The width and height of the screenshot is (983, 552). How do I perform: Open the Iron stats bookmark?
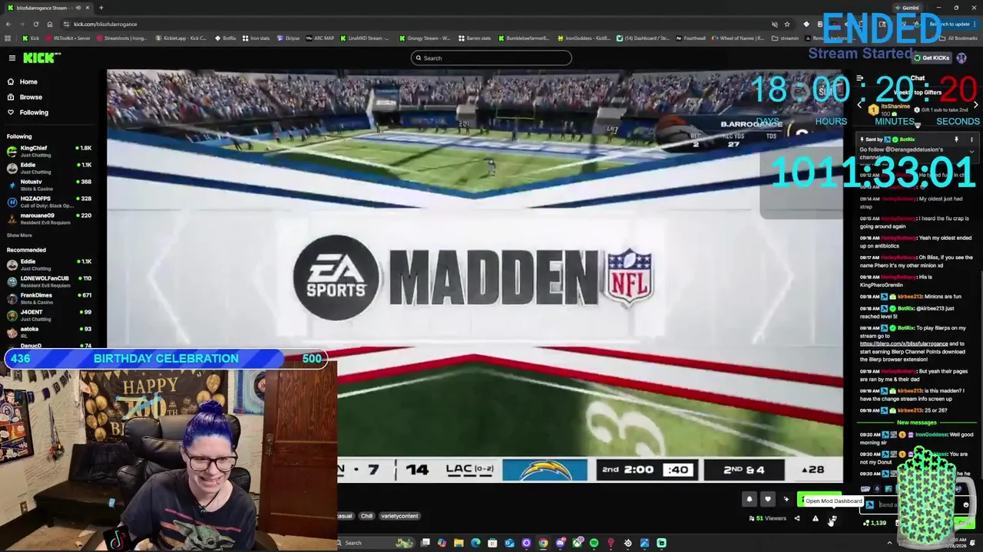click(x=257, y=38)
